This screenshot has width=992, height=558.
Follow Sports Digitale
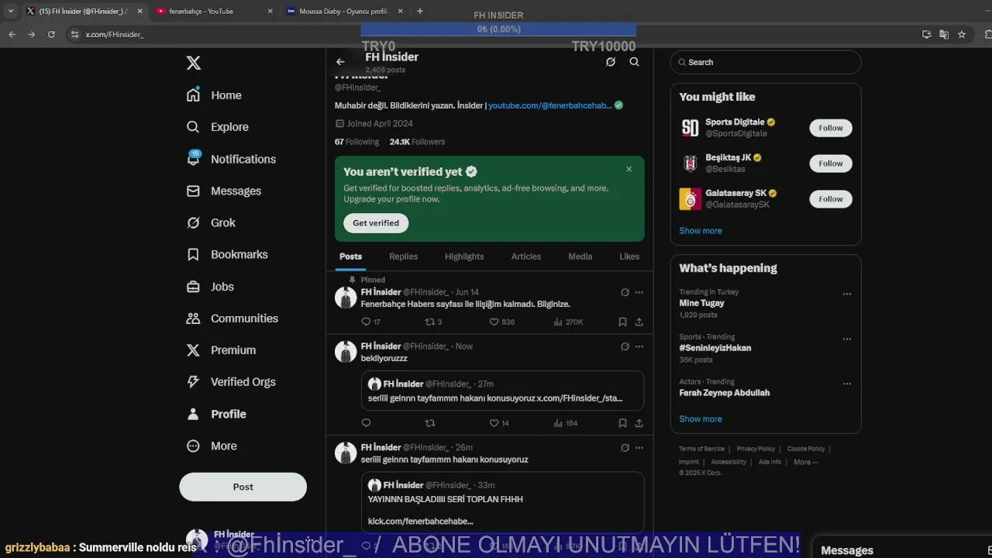click(x=831, y=128)
